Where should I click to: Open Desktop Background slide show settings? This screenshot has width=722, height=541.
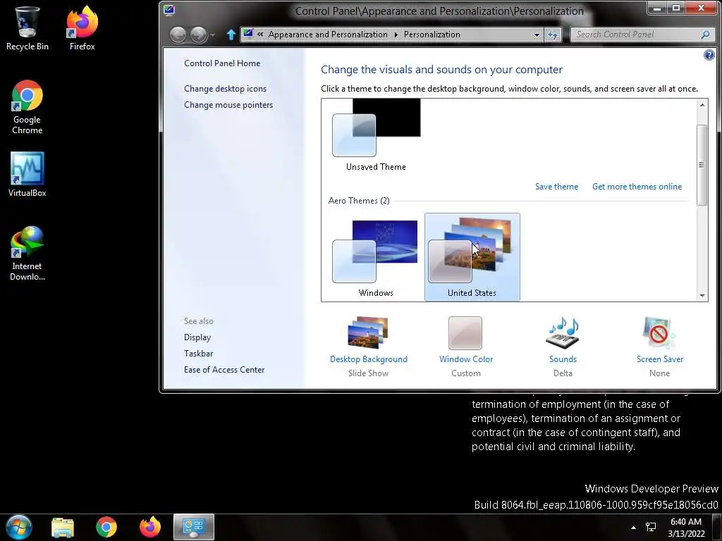[x=368, y=347]
